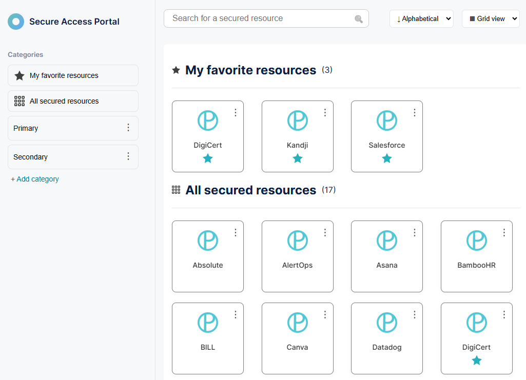Open three-dot menu on BambooHR tile
Screen dimensions: 526x380
click(504, 233)
